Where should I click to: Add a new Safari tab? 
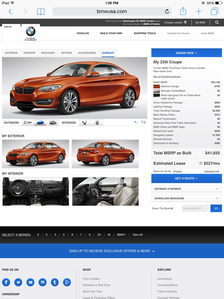point(199,11)
